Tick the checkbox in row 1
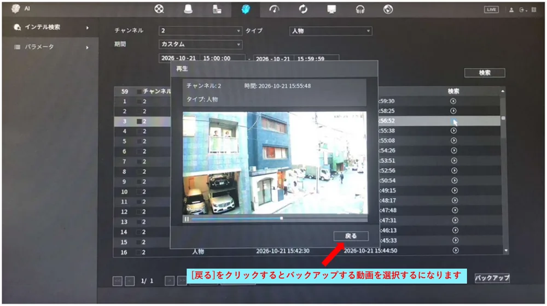This screenshot has height=306, width=547. tap(139, 102)
